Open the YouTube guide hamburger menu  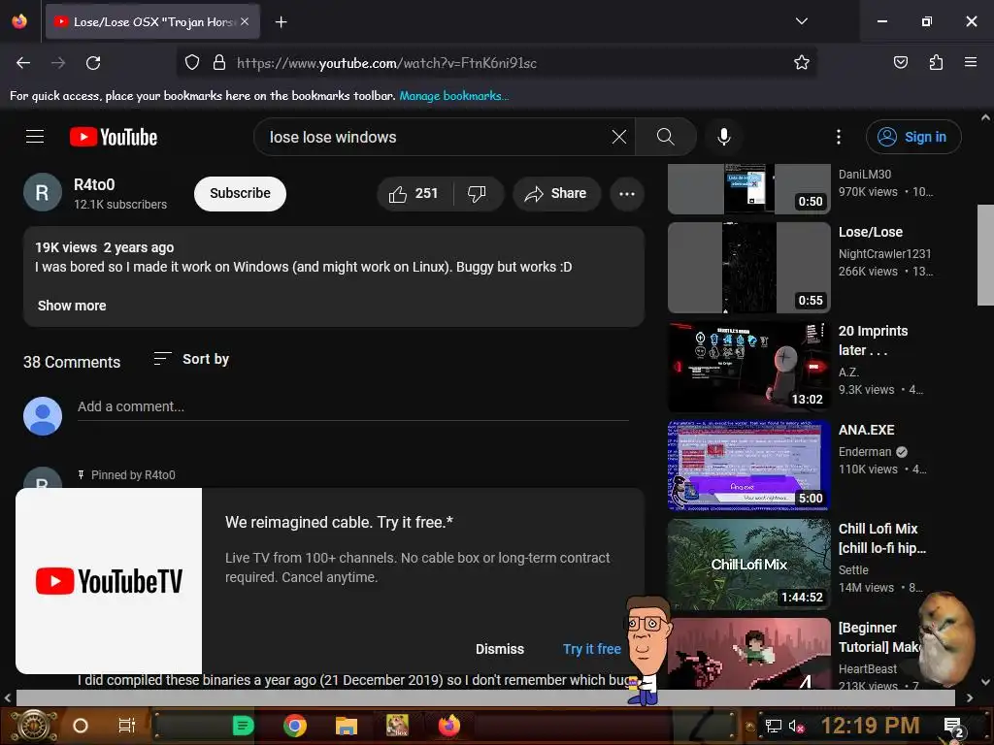point(35,137)
